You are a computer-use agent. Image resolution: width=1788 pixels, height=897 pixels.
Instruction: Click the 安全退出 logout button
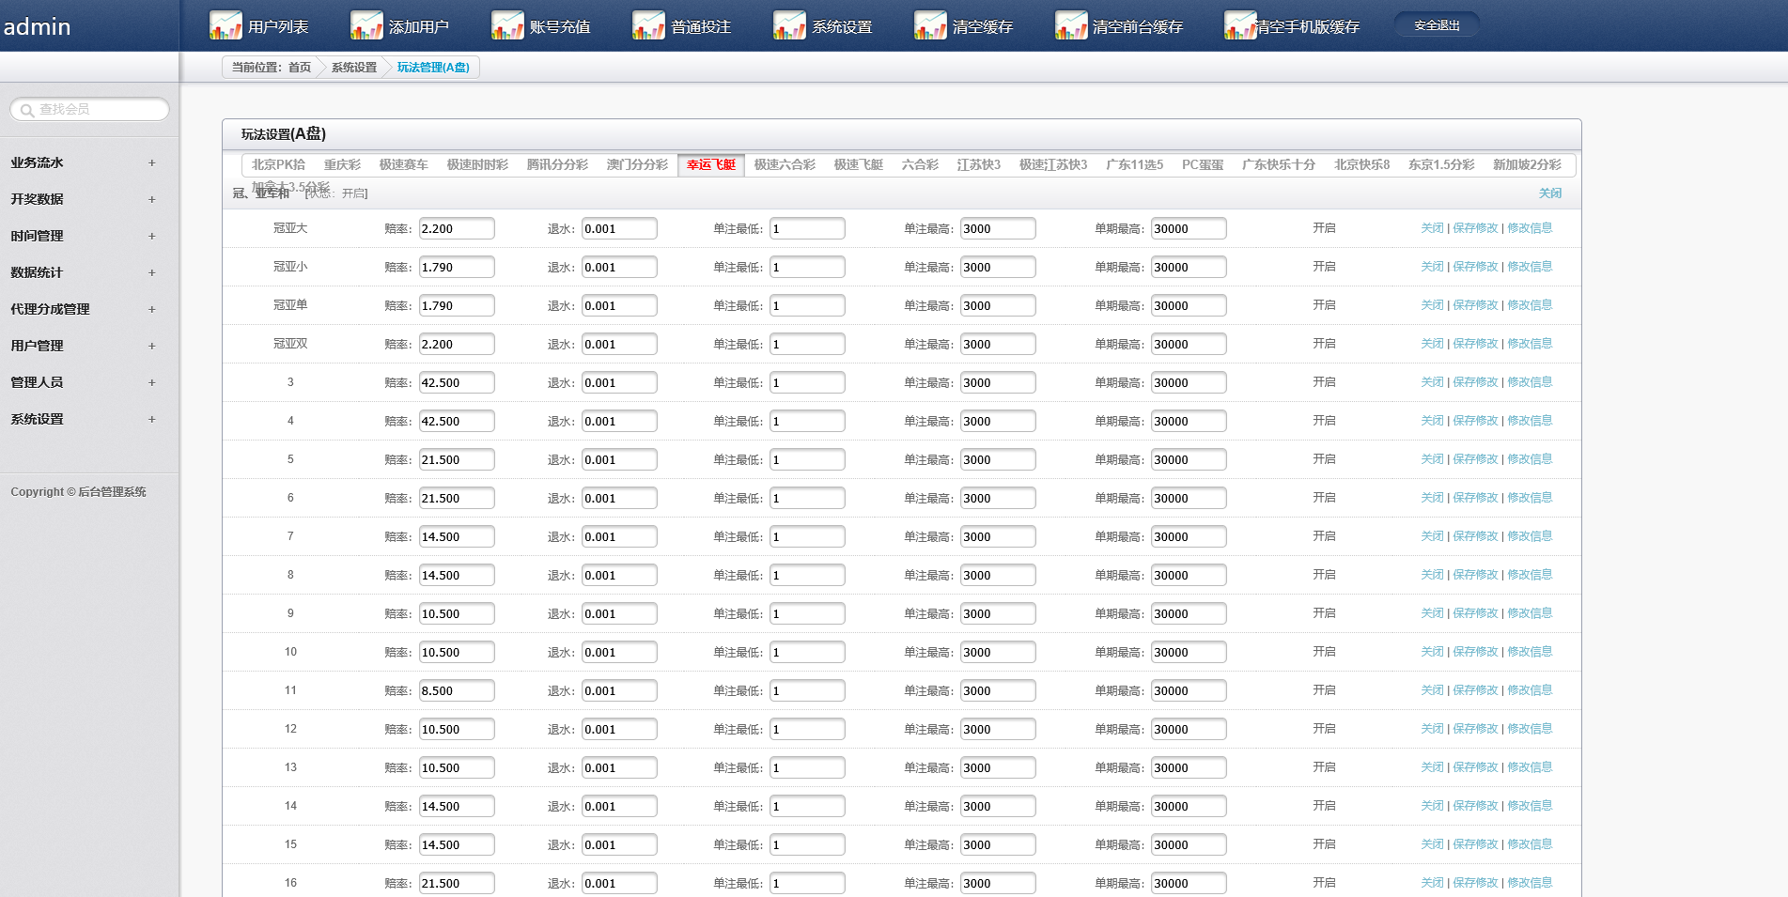pos(1437,25)
